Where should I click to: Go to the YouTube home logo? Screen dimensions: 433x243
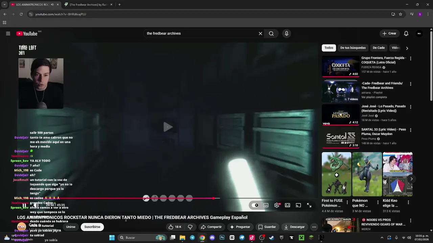click(x=27, y=33)
